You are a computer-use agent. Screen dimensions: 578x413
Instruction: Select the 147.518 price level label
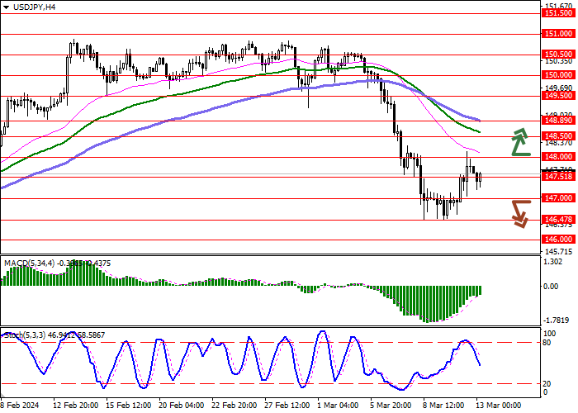tap(558, 177)
